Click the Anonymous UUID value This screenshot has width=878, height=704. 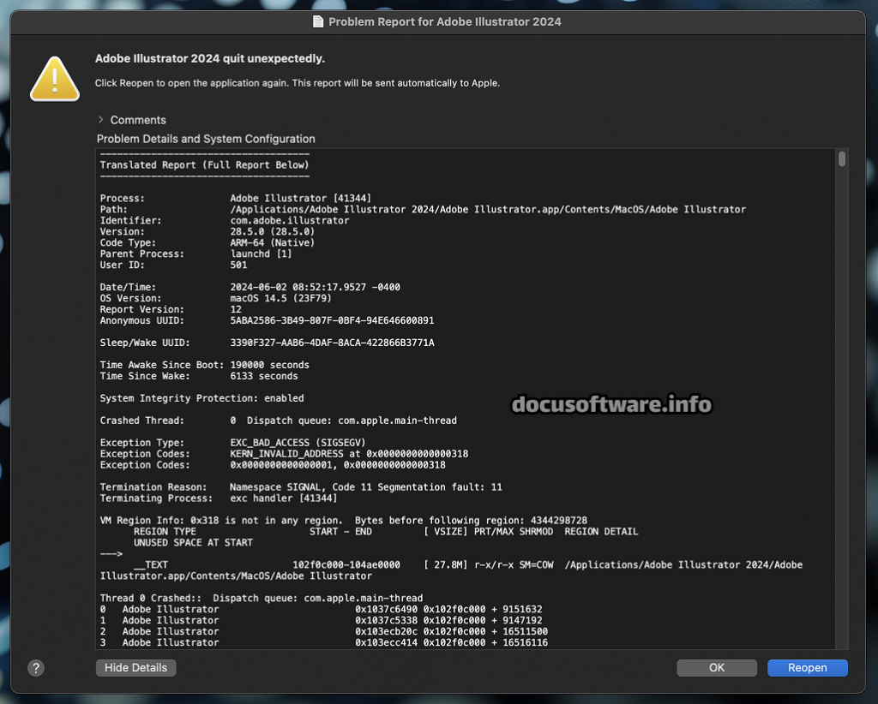(332, 321)
